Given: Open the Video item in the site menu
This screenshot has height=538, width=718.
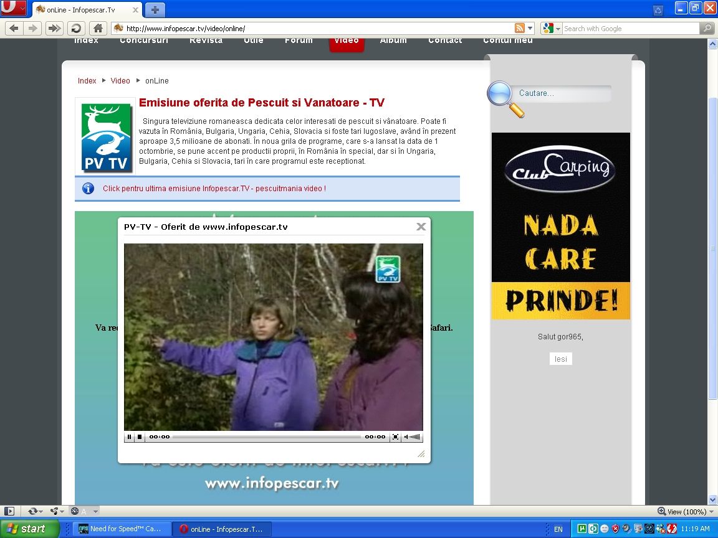Looking at the screenshot, I should click(346, 41).
